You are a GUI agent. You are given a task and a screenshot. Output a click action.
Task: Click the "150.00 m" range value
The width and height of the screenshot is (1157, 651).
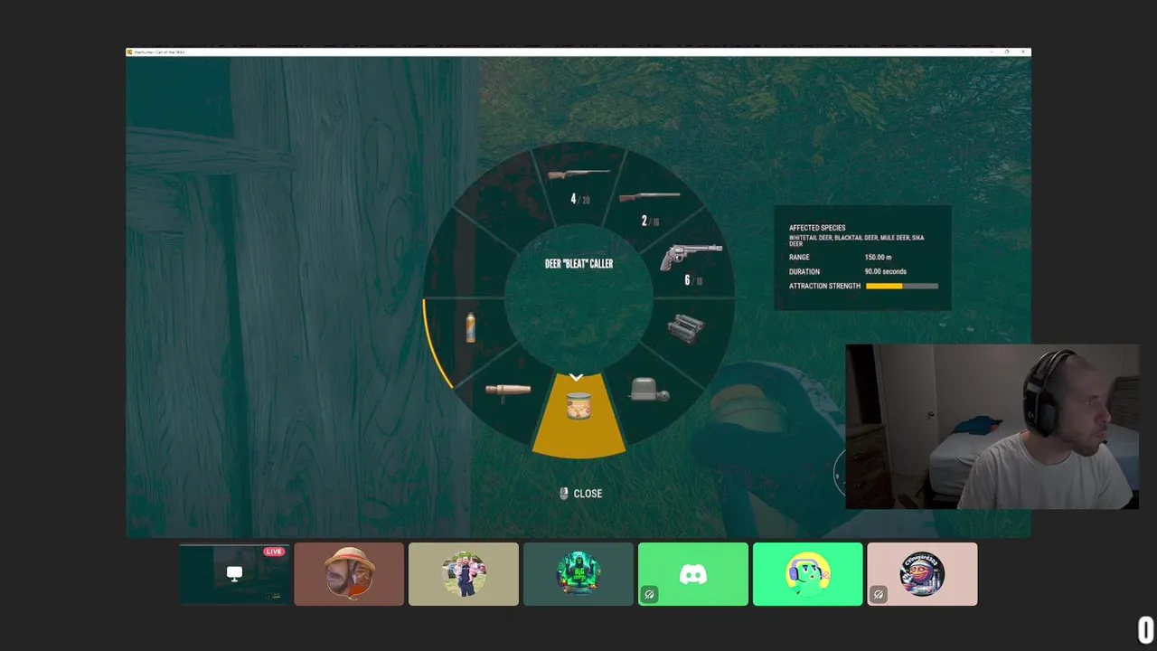pyautogui.click(x=879, y=258)
